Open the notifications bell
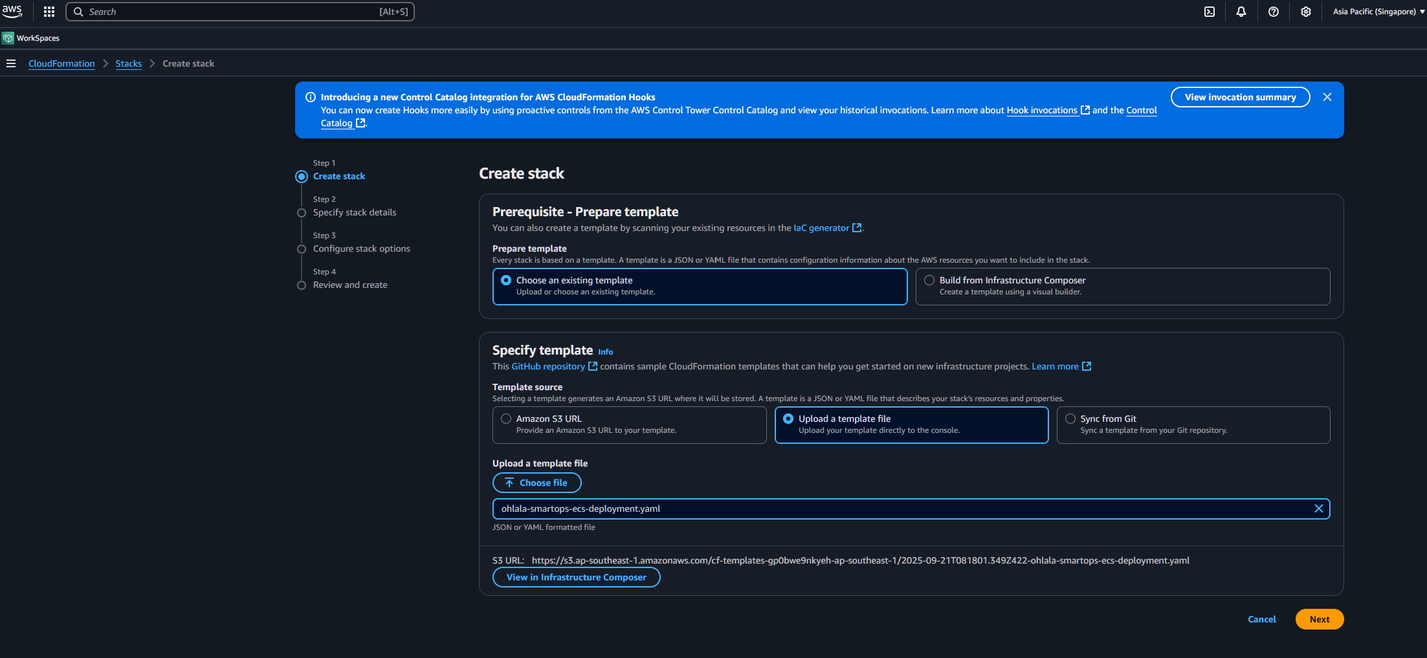 coord(1241,12)
